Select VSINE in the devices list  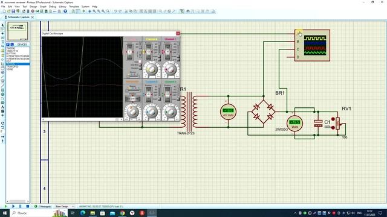click(10, 69)
